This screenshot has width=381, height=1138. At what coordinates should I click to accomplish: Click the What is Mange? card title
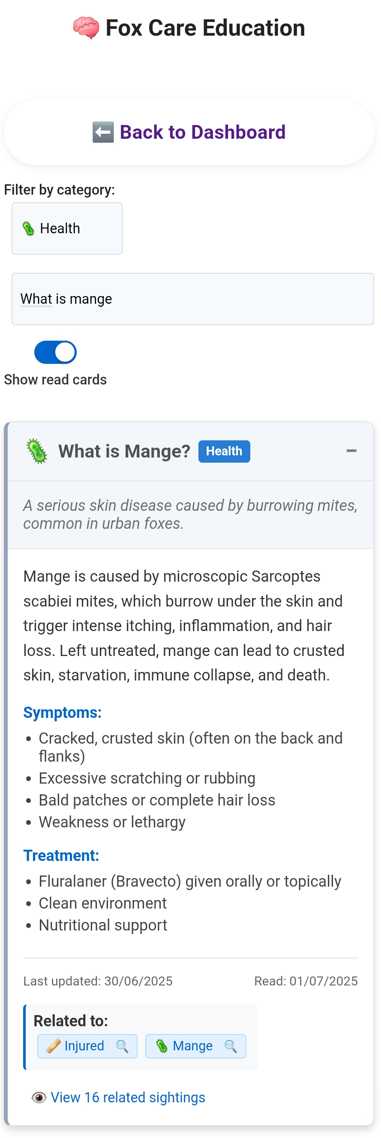pos(124,451)
